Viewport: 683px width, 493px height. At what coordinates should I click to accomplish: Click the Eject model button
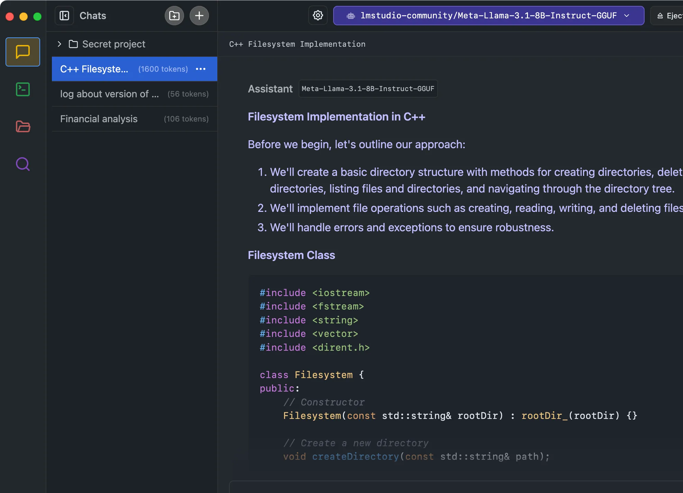pos(669,16)
